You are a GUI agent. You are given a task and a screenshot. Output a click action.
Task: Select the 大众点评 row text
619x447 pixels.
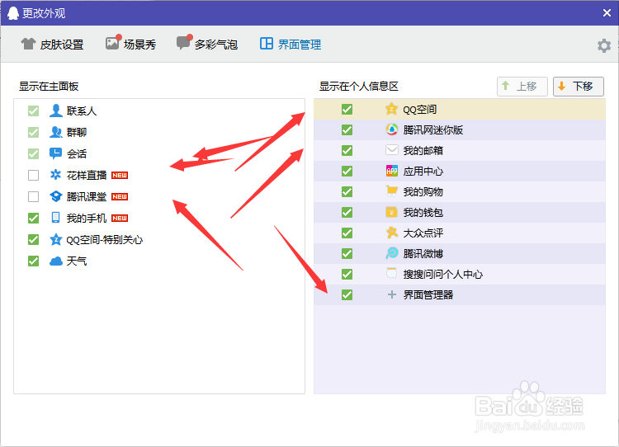[423, 233]
